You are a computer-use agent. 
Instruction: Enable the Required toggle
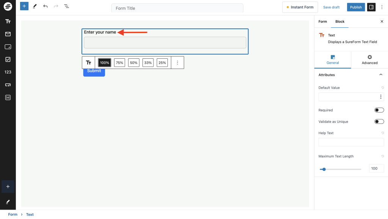tap(379, 110)
